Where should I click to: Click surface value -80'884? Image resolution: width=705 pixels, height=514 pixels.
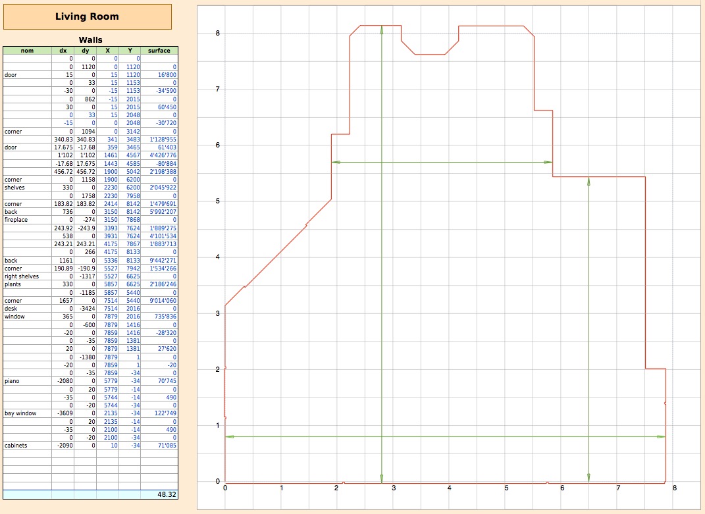tap(166, 164)
